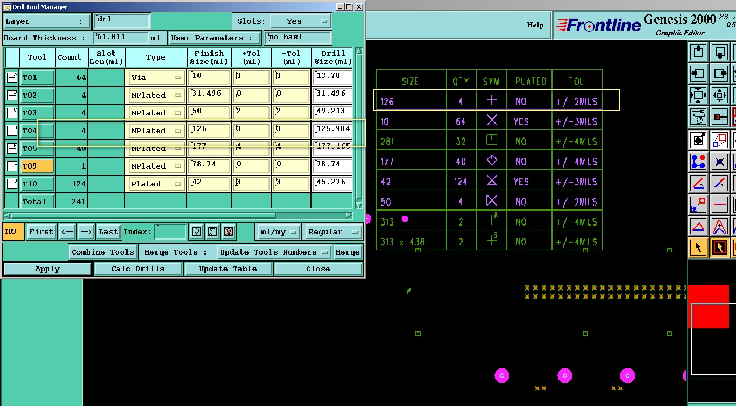Select the horizontal red-blue line icon
The image size is (736, 406).
(720, 205)
